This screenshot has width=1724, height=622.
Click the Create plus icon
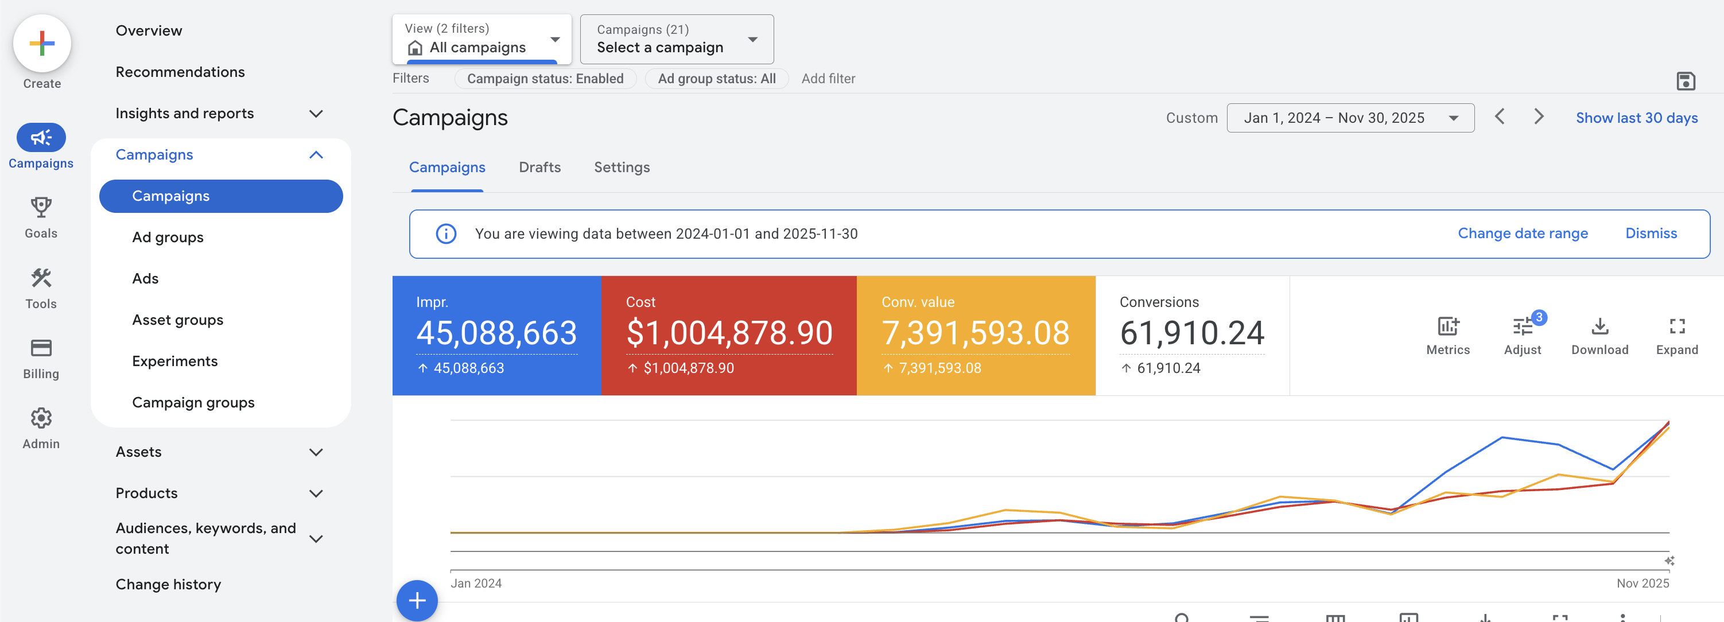pos(41,44)
